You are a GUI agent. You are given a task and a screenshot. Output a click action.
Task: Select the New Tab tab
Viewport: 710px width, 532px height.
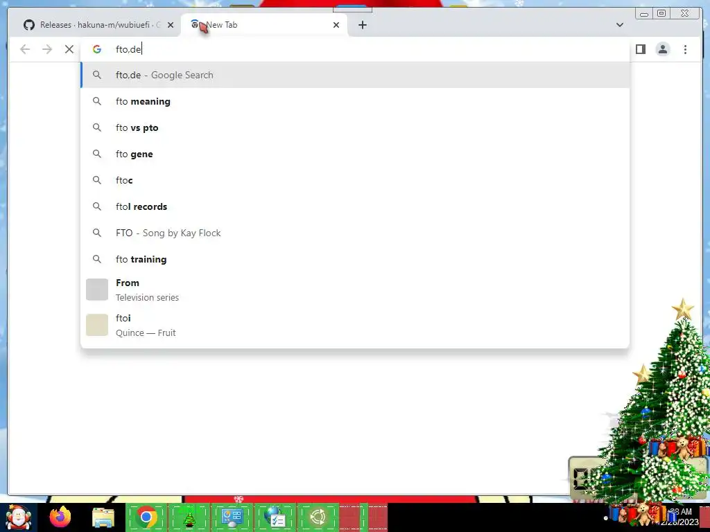[x=264, y=25]
